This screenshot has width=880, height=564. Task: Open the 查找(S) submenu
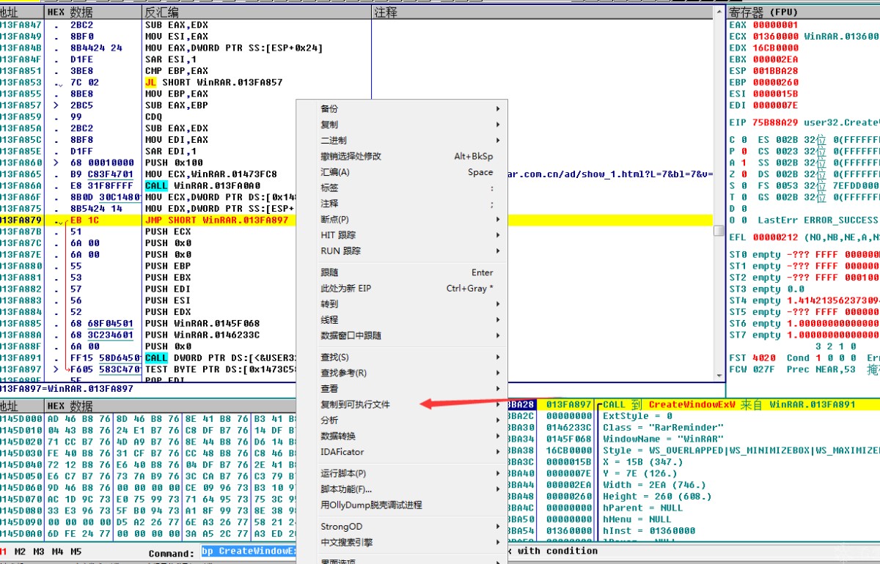tap(402, 357)
